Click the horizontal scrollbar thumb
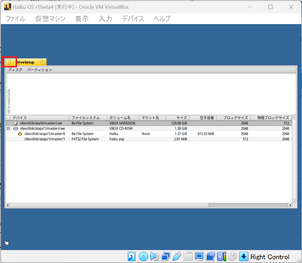 pyautogui.click(x=109, y=205)
